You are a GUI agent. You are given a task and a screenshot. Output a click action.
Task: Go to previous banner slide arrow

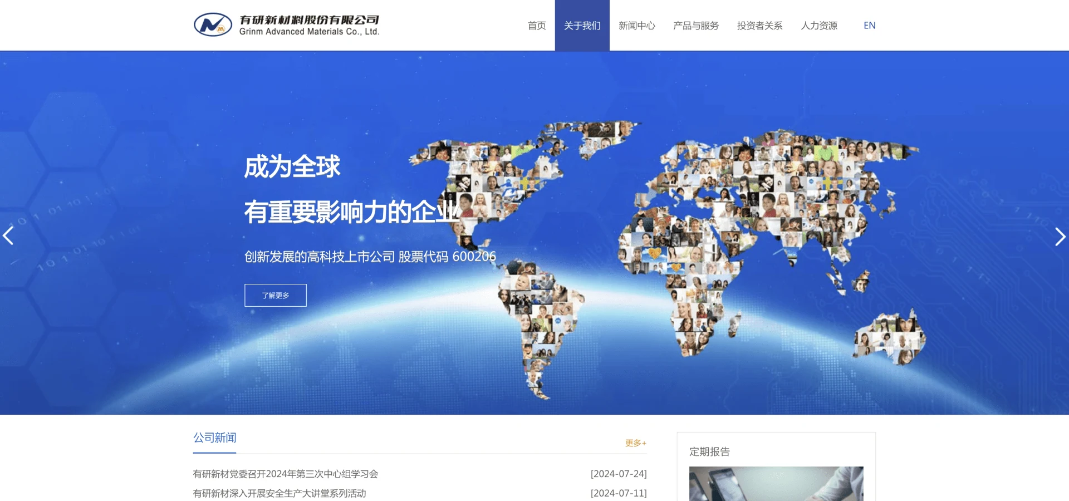[8, 236]
